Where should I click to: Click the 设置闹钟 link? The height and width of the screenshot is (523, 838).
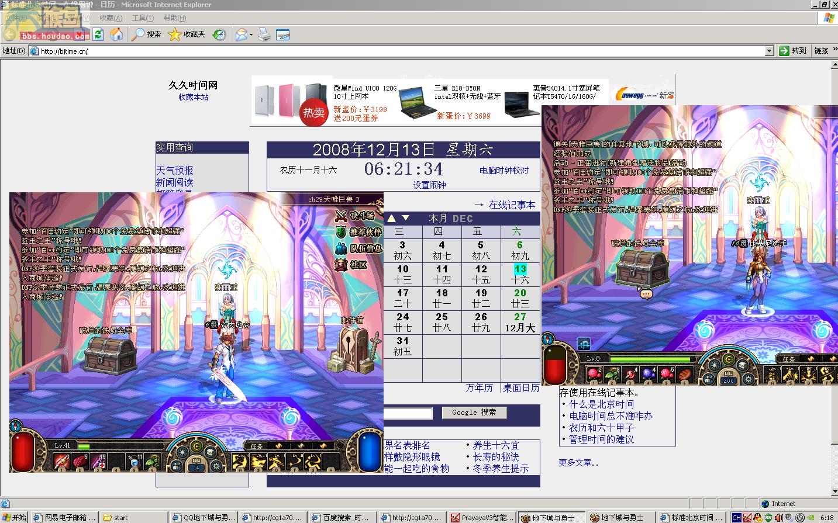429,185
